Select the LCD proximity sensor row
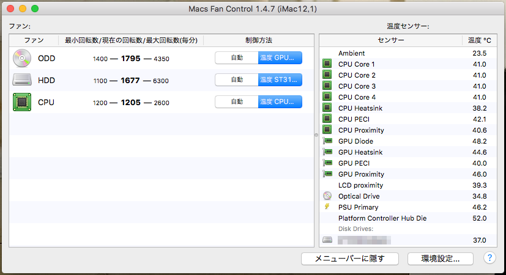This screenshot has height=275, width=506. click(x=408, y=185)
